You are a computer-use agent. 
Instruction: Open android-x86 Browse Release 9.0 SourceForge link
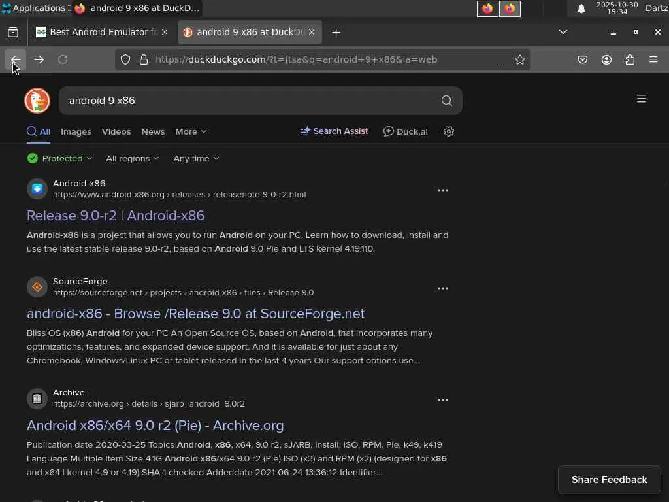[196, 314]
